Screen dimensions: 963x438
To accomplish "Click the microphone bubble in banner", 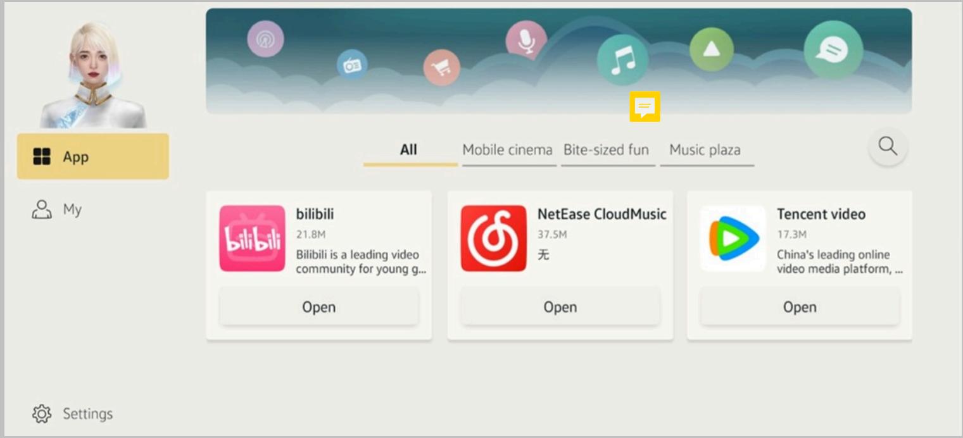I will (526, 40).
